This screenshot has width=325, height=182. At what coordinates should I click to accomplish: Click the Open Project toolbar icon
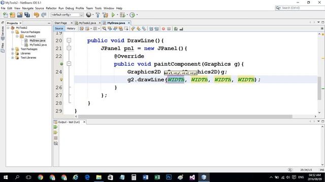[x=20, y=15]
